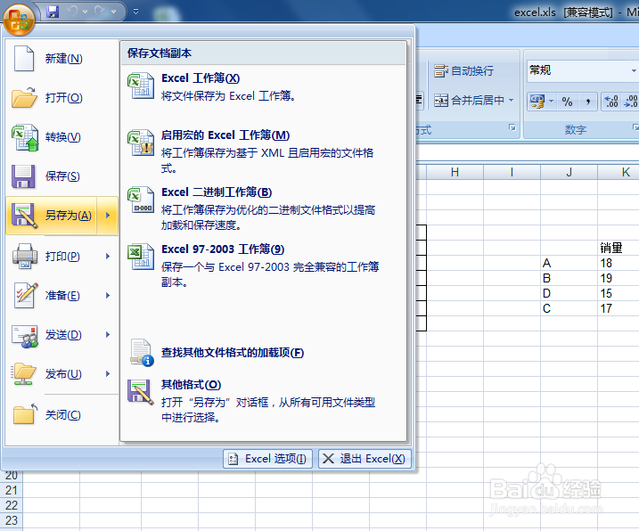Viewport: 639px width, 531px height.
Task: Click the Office Button orb
Action: click(19, 19)
